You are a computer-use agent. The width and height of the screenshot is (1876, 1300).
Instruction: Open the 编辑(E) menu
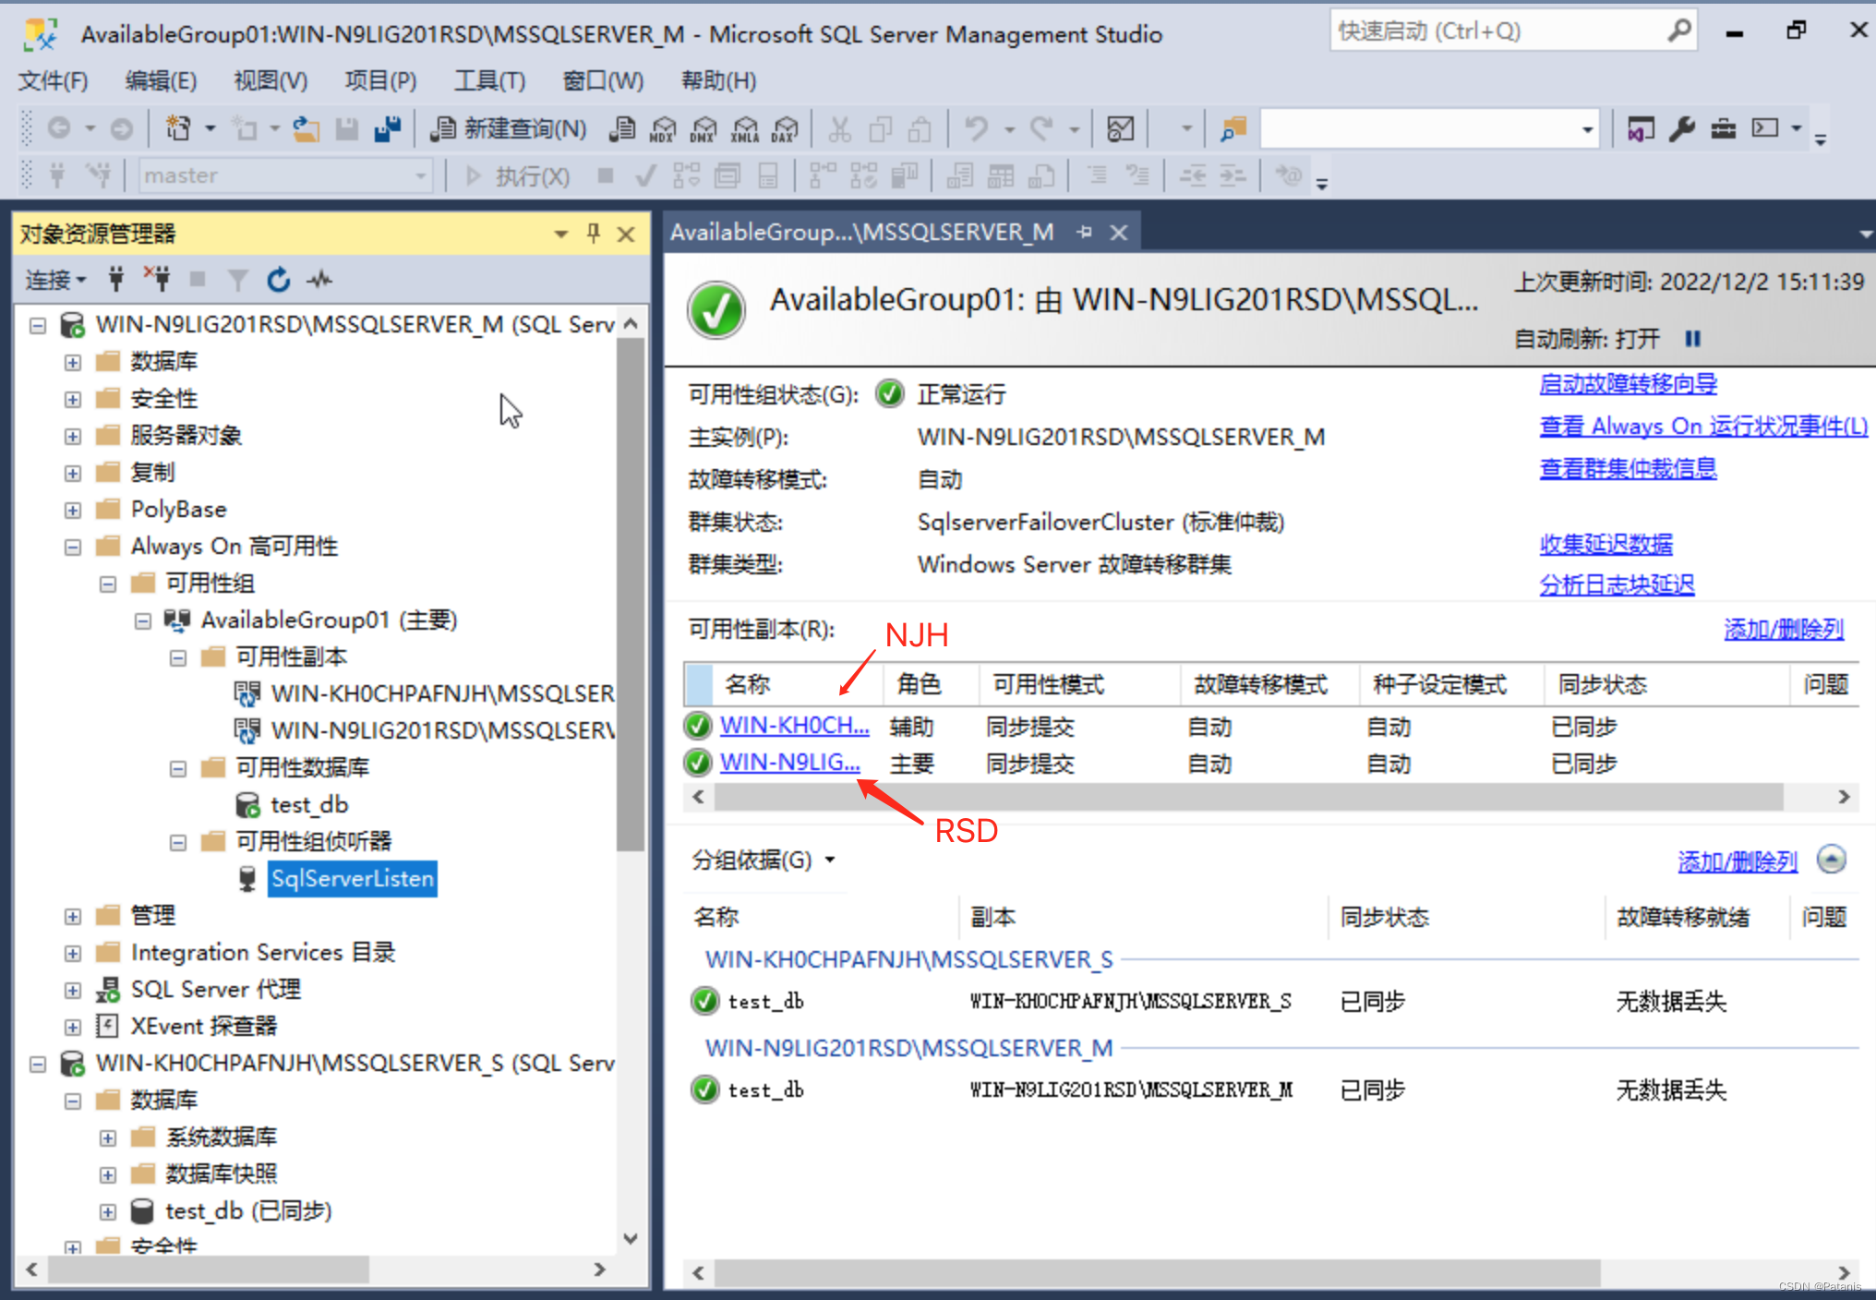click(161, 81)
